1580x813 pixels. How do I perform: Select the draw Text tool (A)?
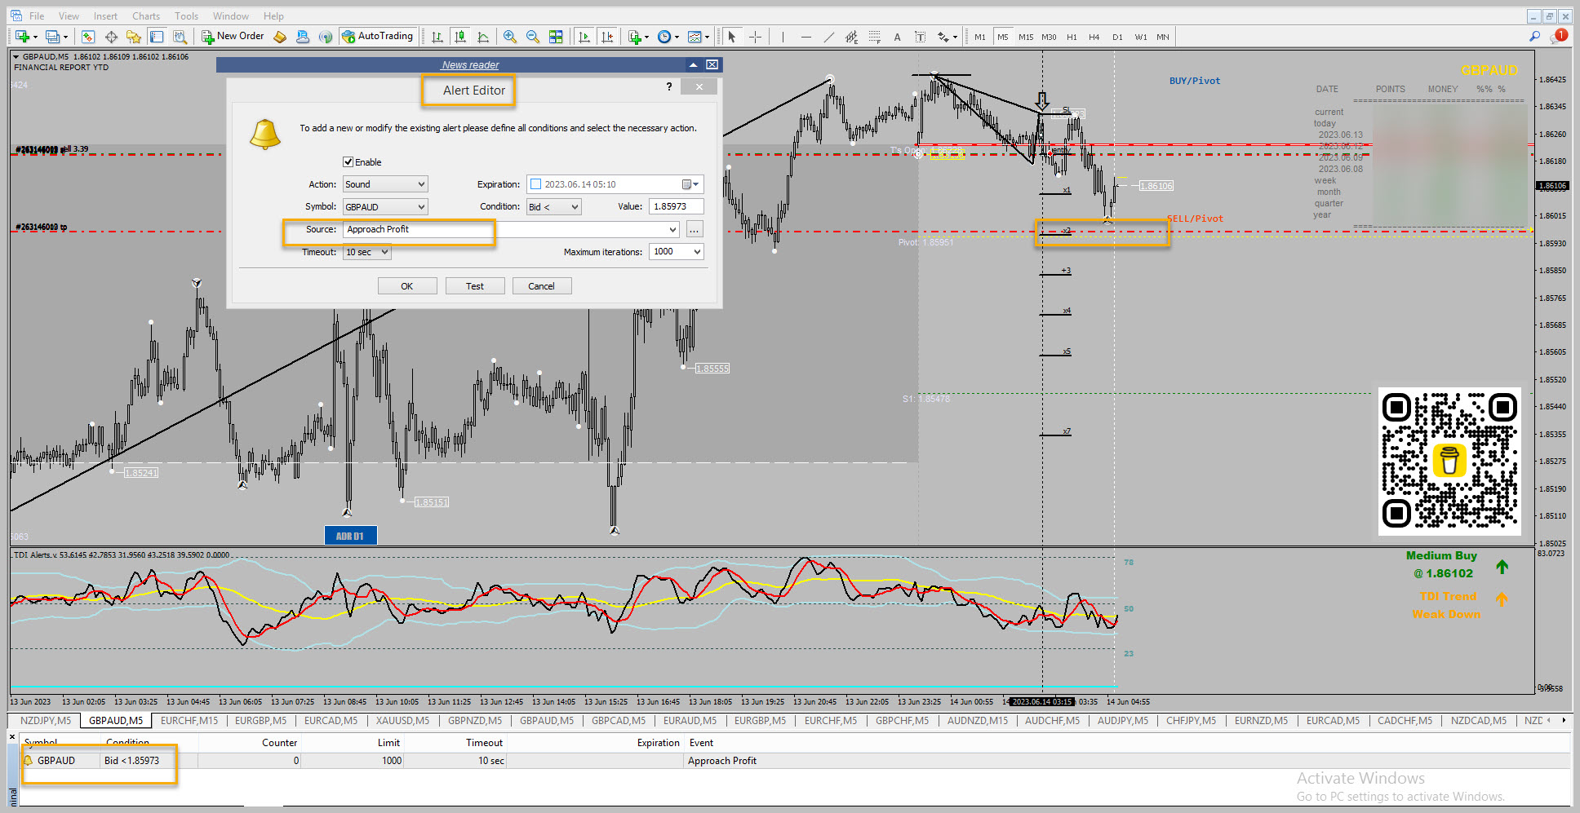pos(897,37)
